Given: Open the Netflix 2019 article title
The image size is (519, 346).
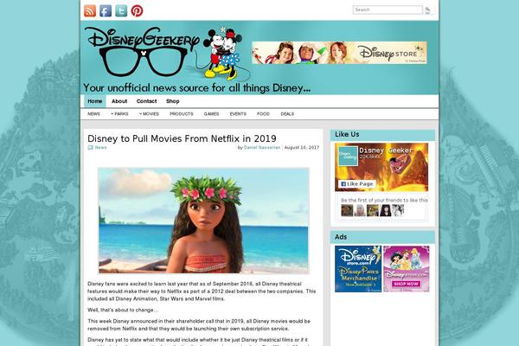Looking at the screenshot, I should [182, 138].
